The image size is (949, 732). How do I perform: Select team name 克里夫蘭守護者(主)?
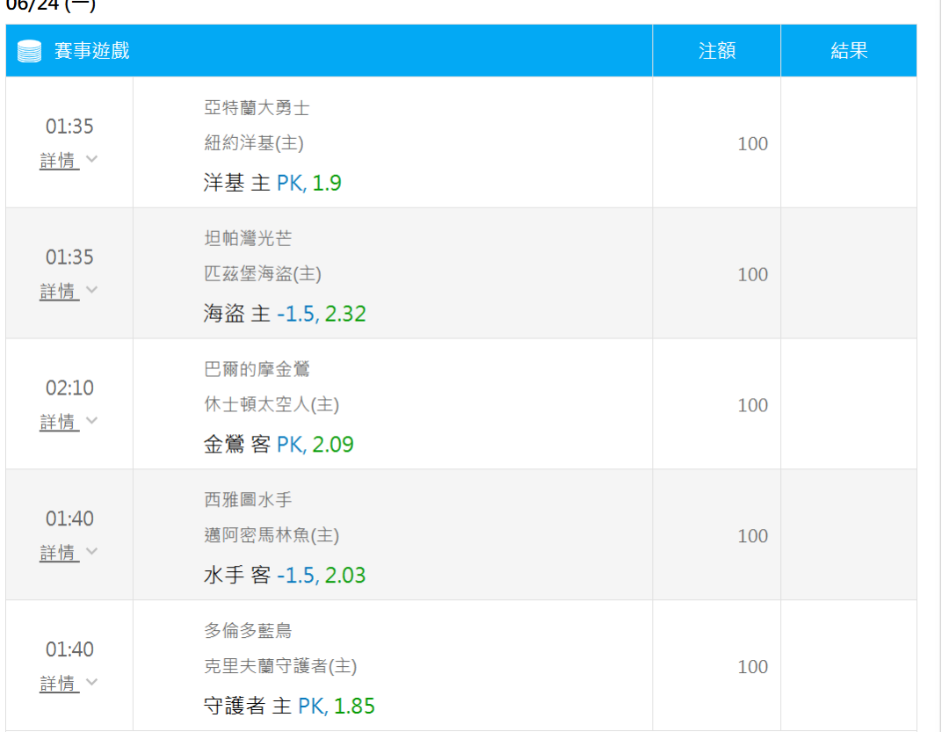pos(280,667)
